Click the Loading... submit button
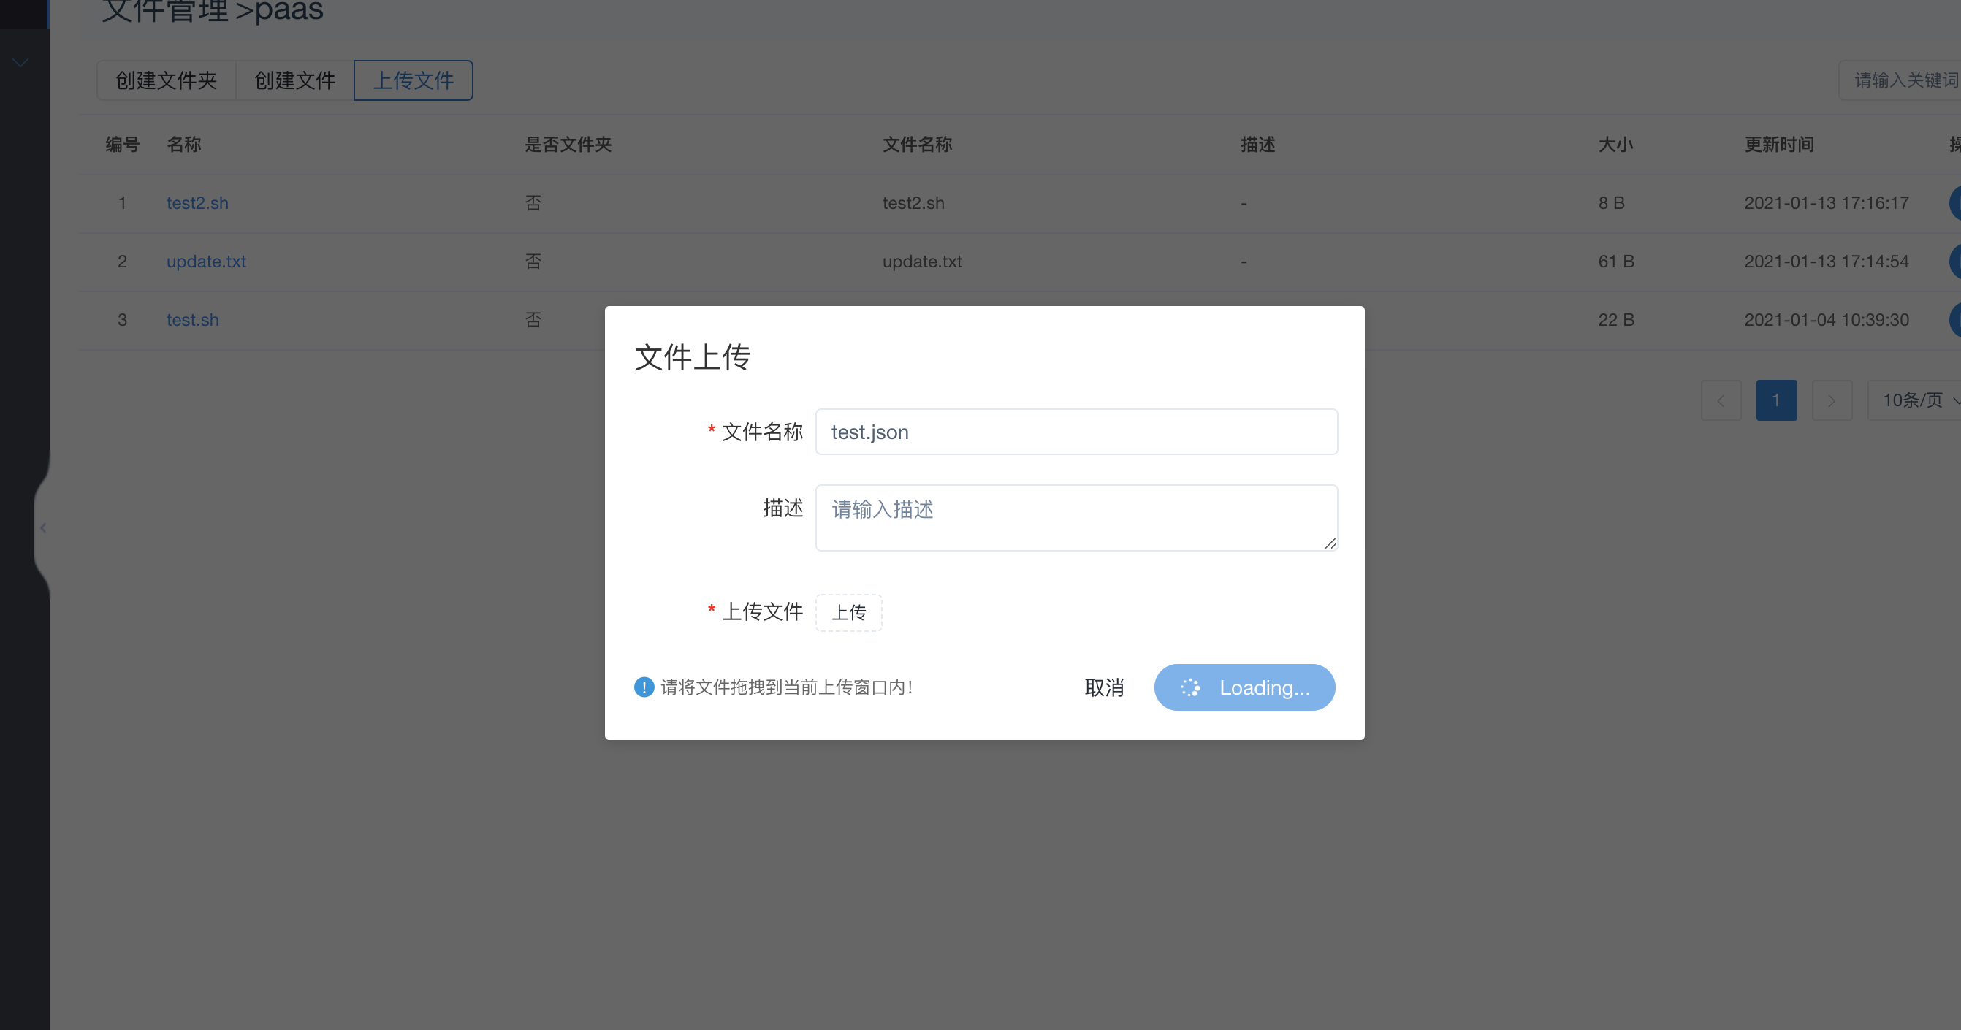 tap(1245, 687)
